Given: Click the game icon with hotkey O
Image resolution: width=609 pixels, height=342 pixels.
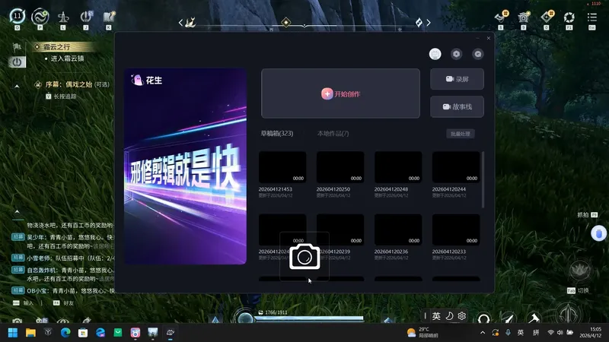Looking at the screenshot, I should [17, 17].
